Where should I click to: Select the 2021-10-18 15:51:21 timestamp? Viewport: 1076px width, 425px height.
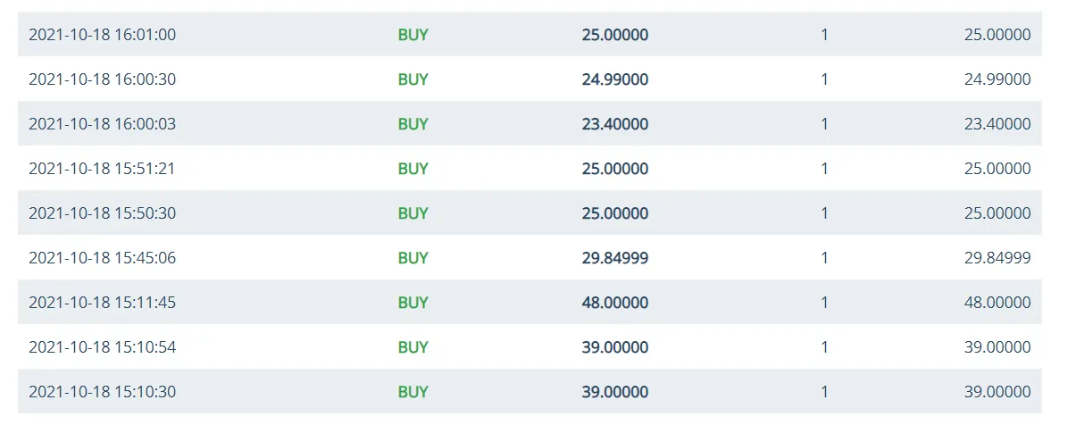pos(103,169)
